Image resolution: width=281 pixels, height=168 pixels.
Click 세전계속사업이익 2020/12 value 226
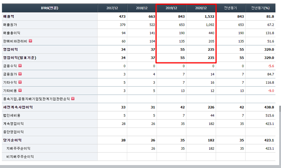click(x=211, y=107)
